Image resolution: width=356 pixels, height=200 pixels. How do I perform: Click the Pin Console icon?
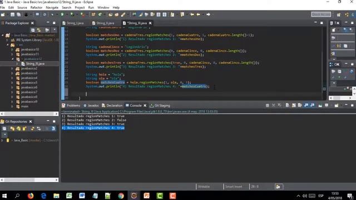point(320,106)
